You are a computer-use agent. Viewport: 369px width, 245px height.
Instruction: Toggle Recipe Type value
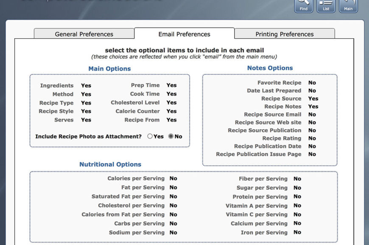point(86,103)
